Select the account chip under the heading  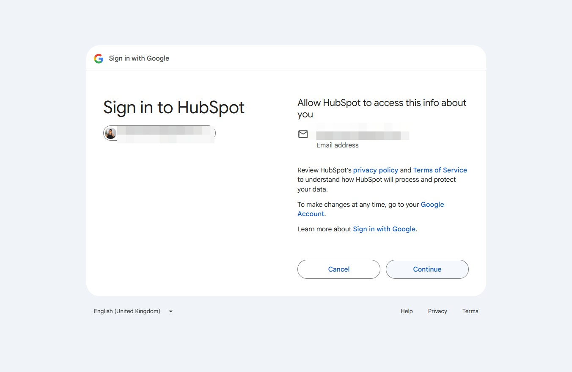point(159,133)
